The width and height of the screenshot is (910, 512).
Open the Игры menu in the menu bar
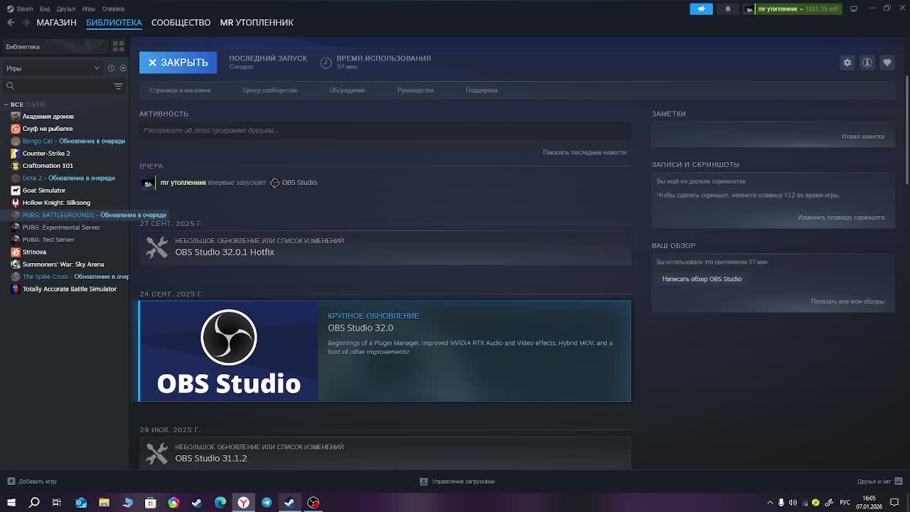[x=89, y=9]
